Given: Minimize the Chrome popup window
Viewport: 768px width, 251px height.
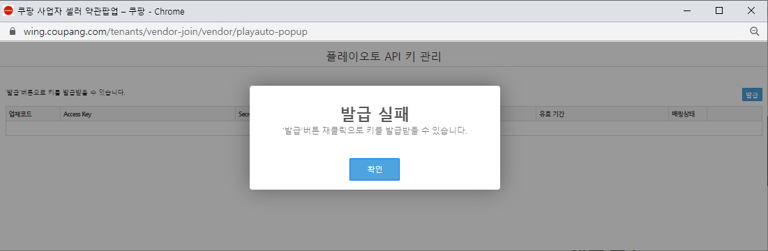Looking at the screenshot, I should [x=687, y=10].
